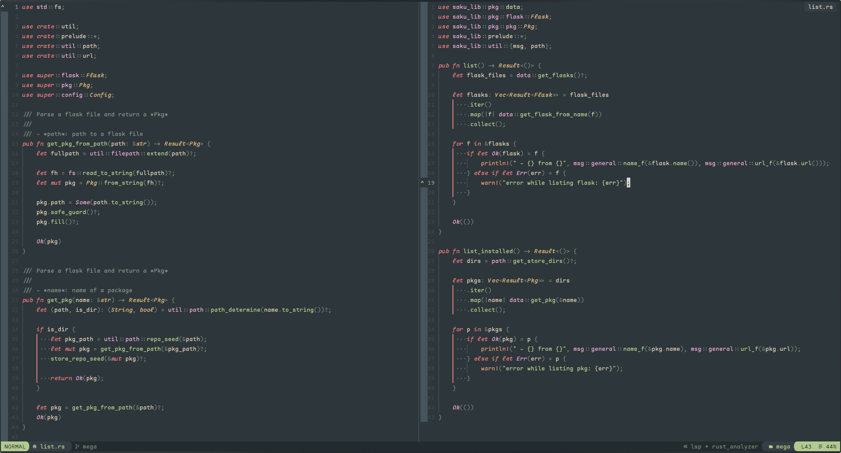Click the left pane scrollbar thumb at window edge

pos(4,226)
